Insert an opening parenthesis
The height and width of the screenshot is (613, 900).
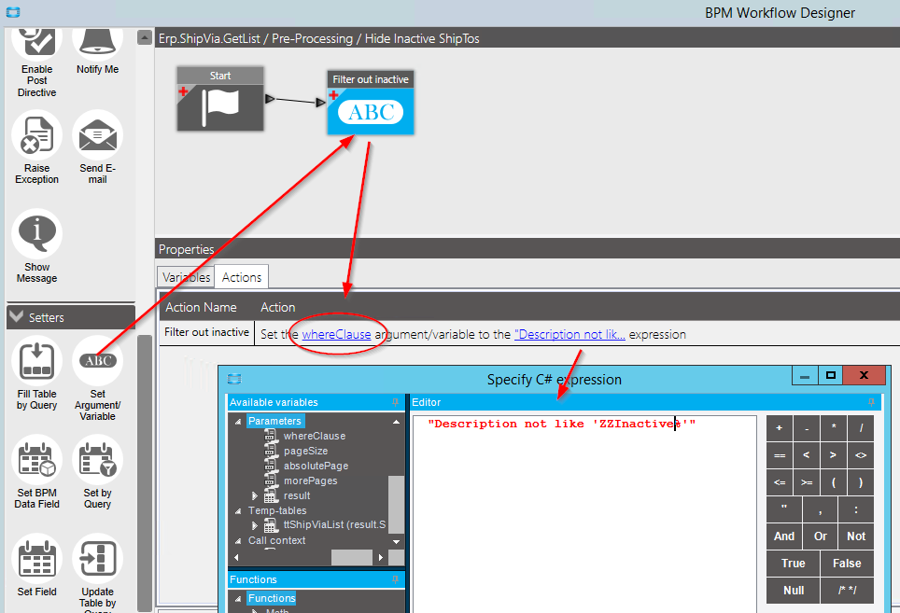[834, 482]
